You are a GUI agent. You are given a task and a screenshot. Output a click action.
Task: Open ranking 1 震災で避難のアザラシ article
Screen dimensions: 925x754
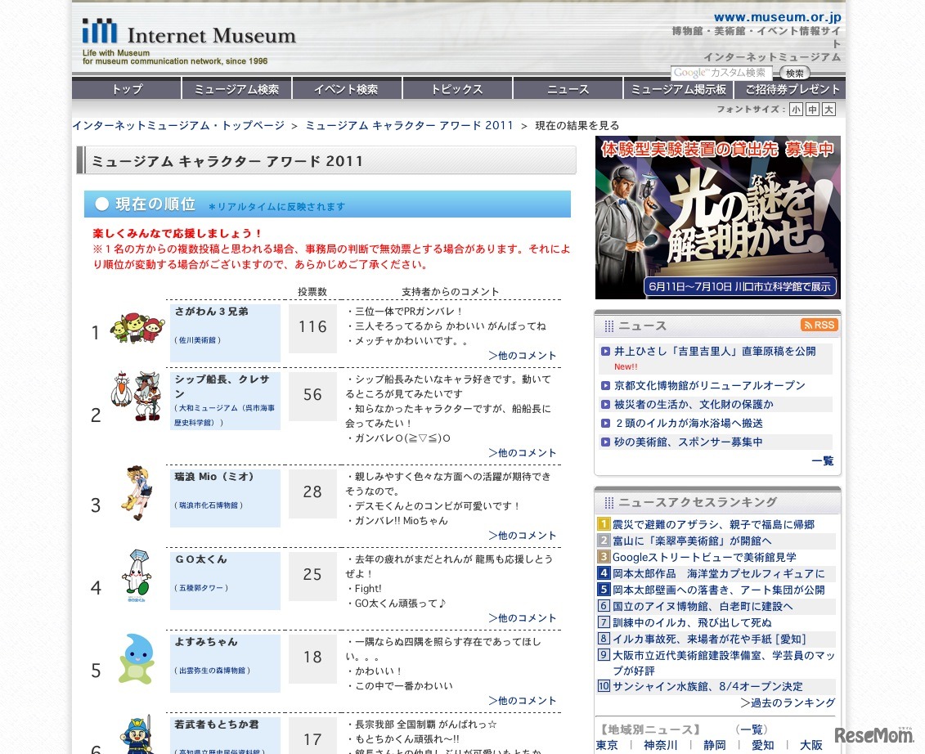(713, 524)
